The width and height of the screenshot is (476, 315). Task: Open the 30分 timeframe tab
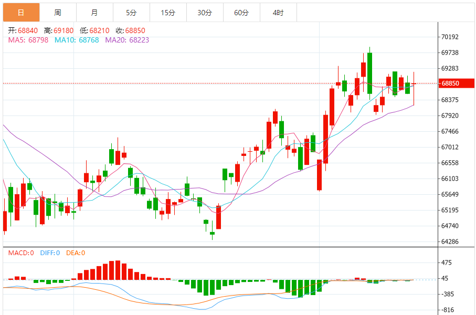click(205, 13)
